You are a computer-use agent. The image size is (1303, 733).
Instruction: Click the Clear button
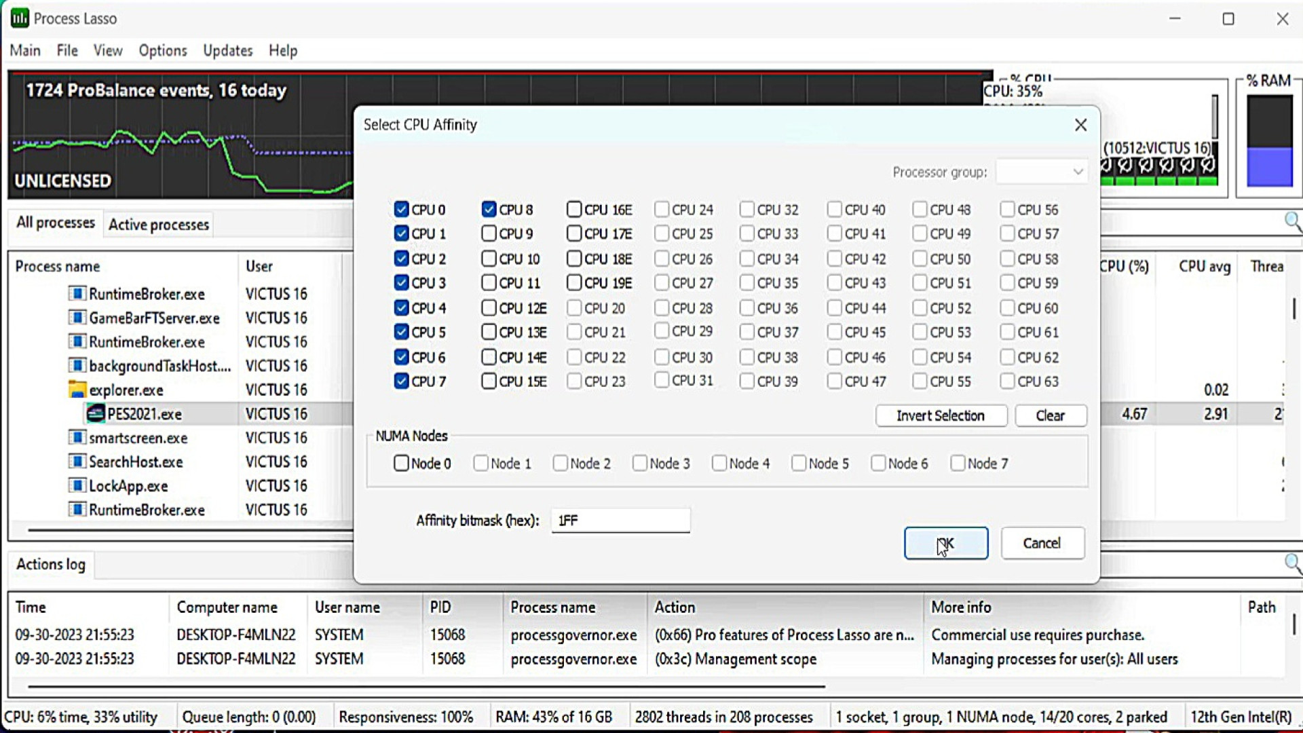pos(1051,415)
